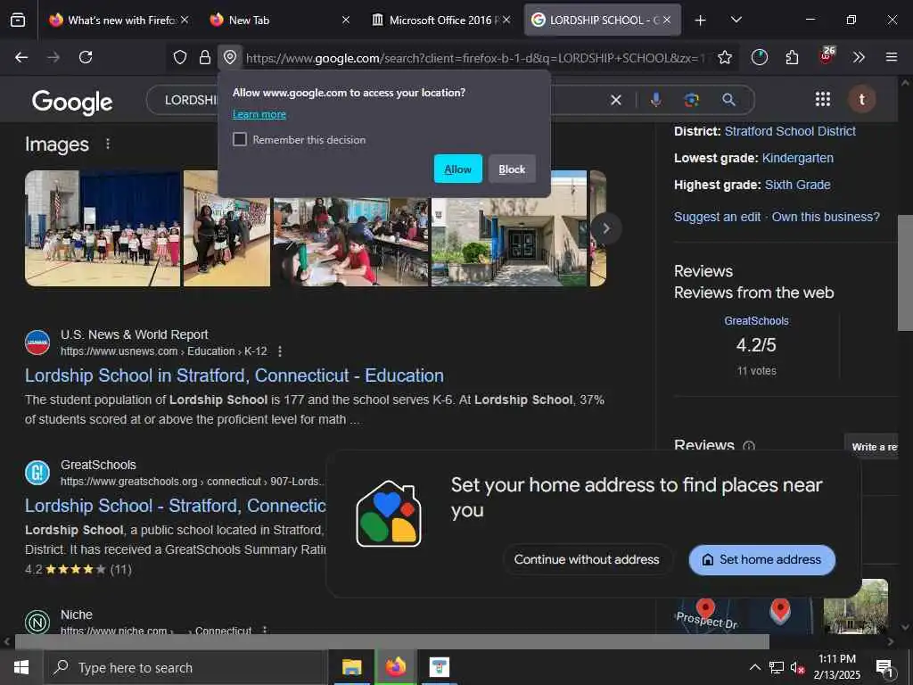Follow the Sixth Grade link
The width and height of the screenshot is (913, 685).
797,185
